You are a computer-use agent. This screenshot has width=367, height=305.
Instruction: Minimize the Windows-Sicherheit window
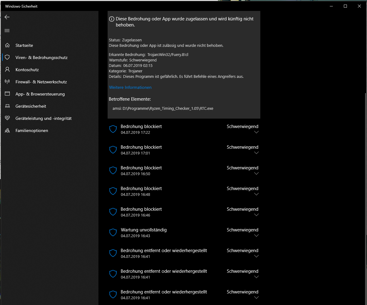[x=331, y=6]
